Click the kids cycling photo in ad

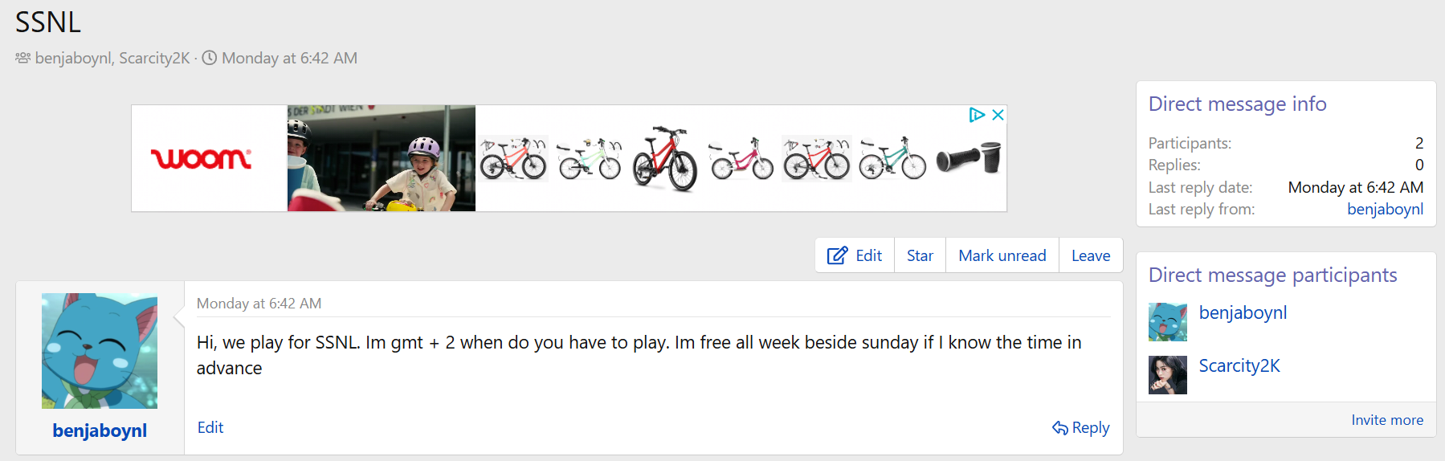pos(381,158)
